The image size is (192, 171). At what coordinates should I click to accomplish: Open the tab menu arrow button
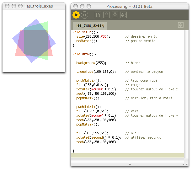point(181,25)
